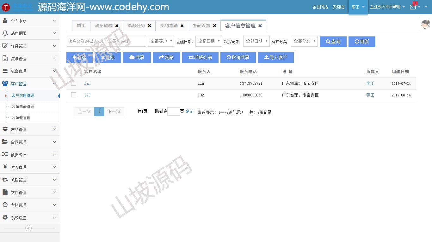Click the retweet icon beside 流程管理

click(x=5, y=180)
